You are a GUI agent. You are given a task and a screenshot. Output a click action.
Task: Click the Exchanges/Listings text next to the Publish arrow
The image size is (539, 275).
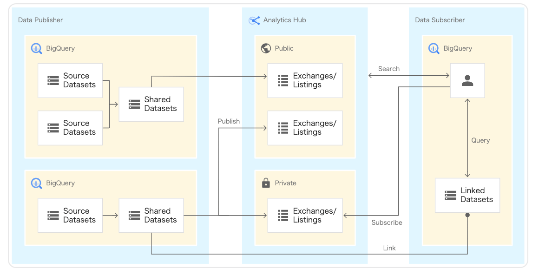315,128
